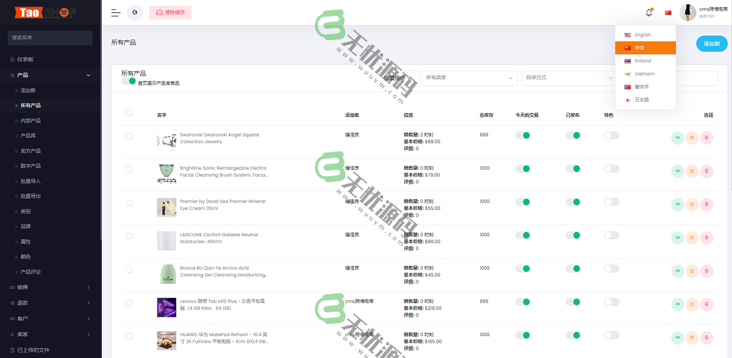Delete the Premier Dead Sea eye cream
The image size is (732, 358).
coord(706,205)
